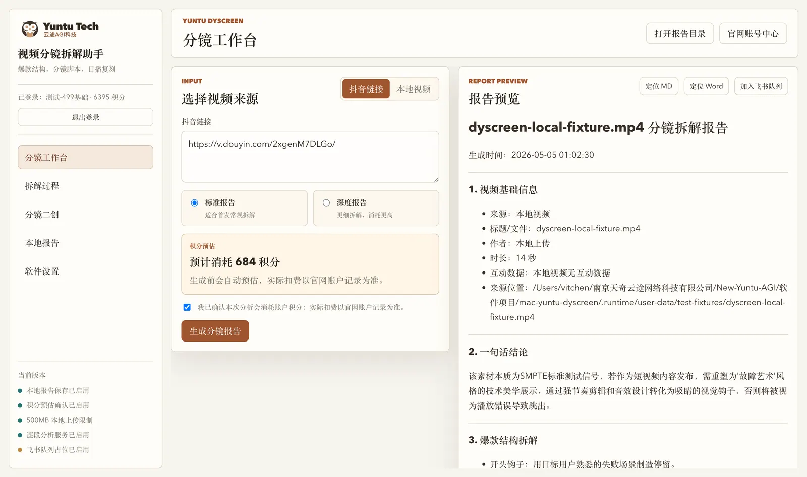Screen dimensions: 807x477
Task: Click the 3. 爆款结构拆解 heading
Action: [x=503, y=440]
